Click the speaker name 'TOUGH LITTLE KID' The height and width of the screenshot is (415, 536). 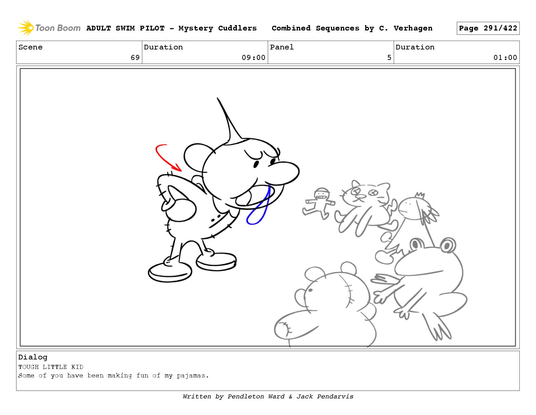pyautogui.click(x=51, y=367)
